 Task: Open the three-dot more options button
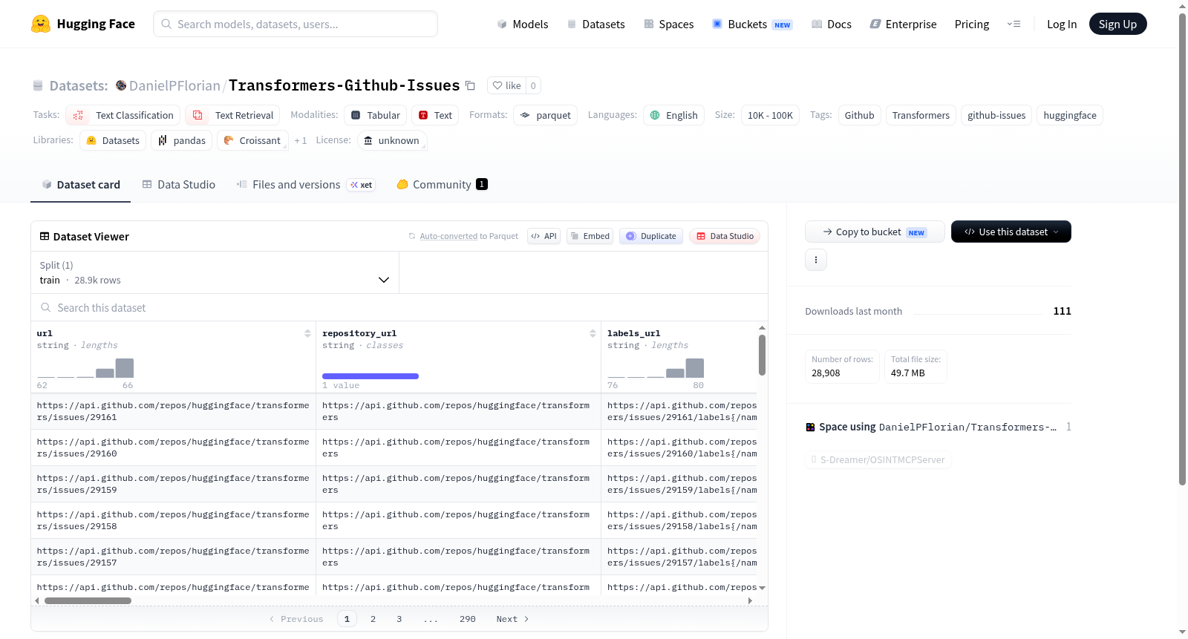pos(816,260)
